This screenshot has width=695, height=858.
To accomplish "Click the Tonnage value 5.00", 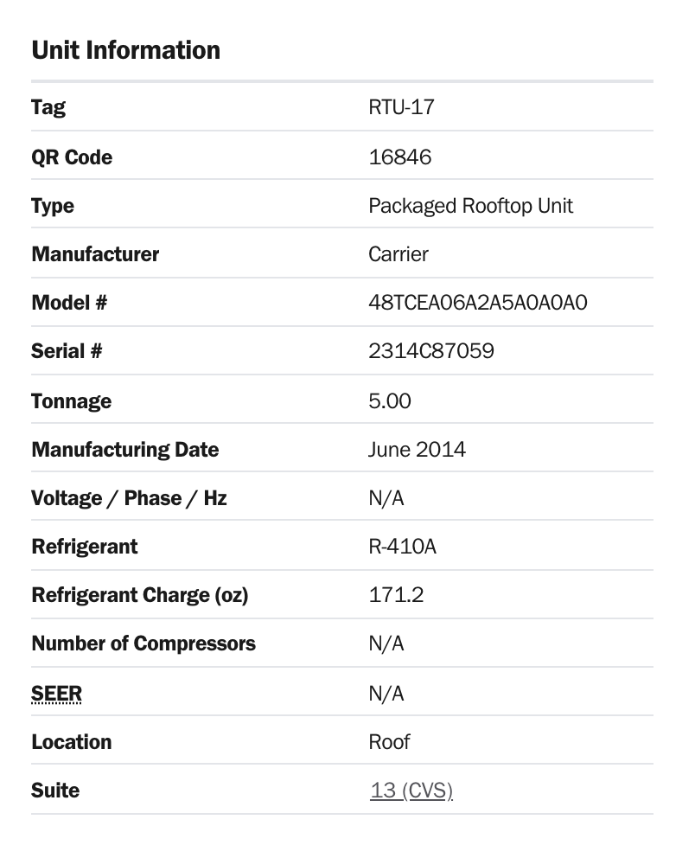I will (389, 401).
